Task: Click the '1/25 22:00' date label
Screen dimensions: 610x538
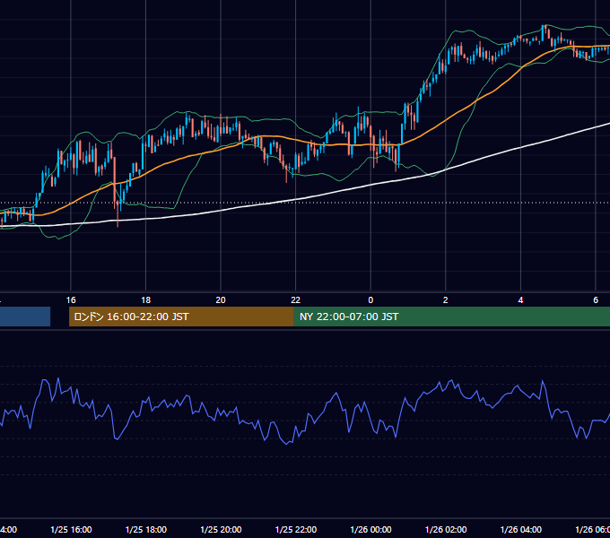Action: tap(296, 529)
